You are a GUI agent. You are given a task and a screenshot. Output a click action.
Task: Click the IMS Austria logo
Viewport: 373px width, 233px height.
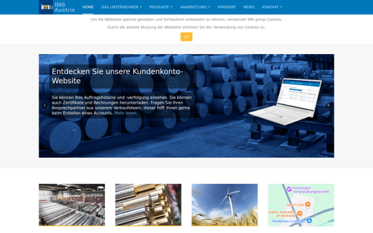(57, 7)
